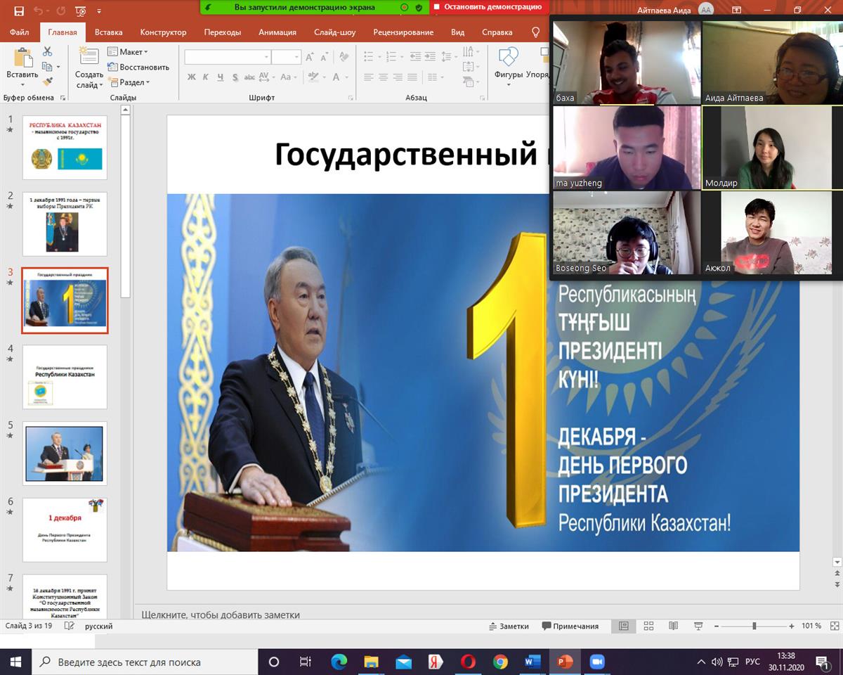The width and height of the screenshot is (843, 675).
Task: Open the Вставка ribbon tab
Action: tap(108, 32)
